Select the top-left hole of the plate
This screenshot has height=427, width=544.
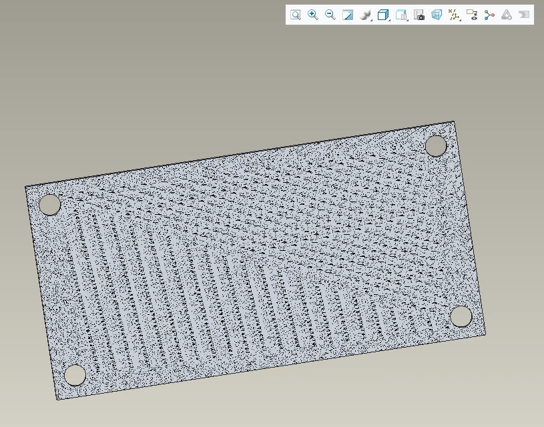(50, 205)
